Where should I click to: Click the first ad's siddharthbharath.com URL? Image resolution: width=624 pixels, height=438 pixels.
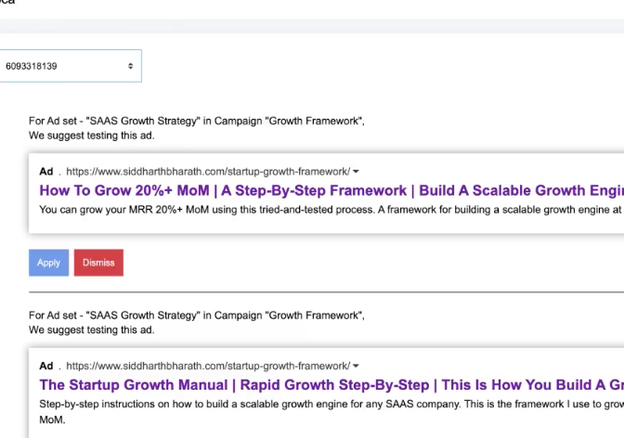point(207,172)
